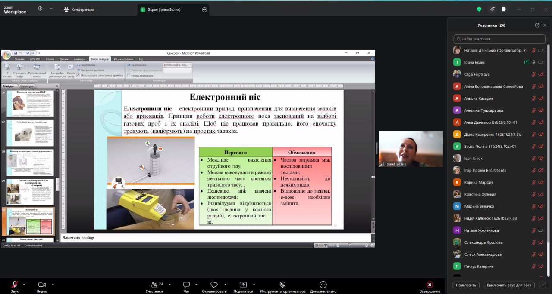
Task: Select participant Карина Марфич
Action: pos(499,182)
